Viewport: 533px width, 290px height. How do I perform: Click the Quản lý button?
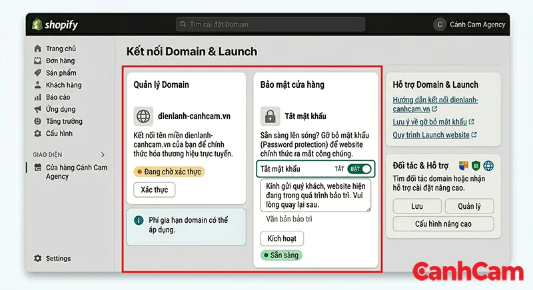coord(469,206)
